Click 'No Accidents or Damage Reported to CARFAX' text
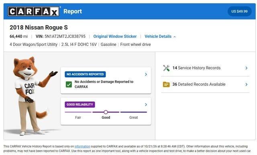The width and height of the screenshot is (257, 155). point(104,84)
